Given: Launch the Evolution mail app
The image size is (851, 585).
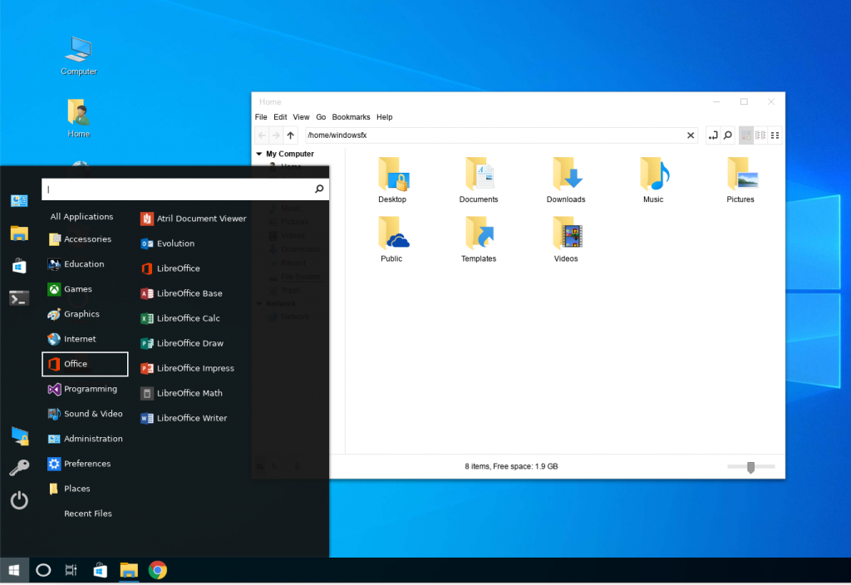Looking at the screenshot, I should [175, 243].
